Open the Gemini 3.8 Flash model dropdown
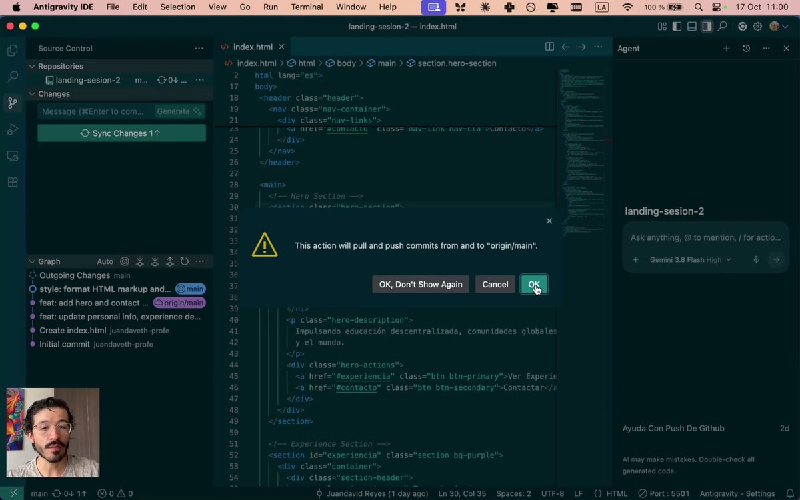Image resolution: width=800 pixels, height=500 pixels. [690, 260]
